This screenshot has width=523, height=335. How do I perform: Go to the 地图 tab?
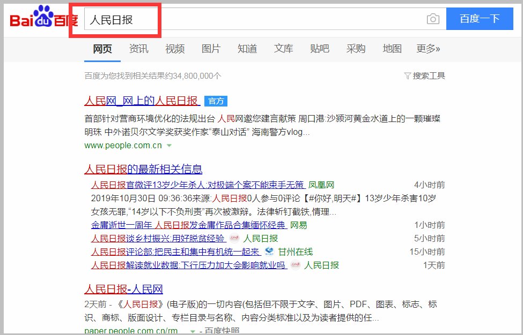tap(392, 49)
